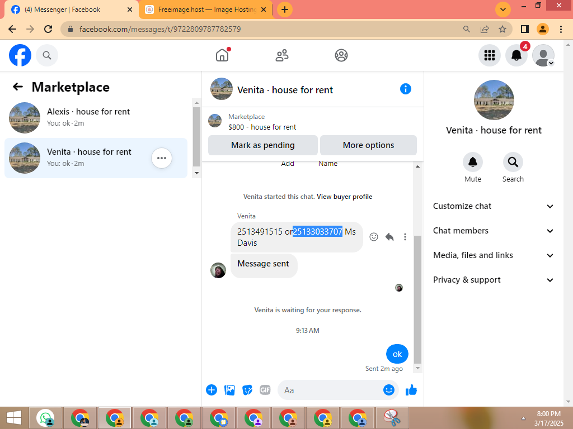
Task: Open WhatsApp from the taskbar
Action: click(46, 418)
